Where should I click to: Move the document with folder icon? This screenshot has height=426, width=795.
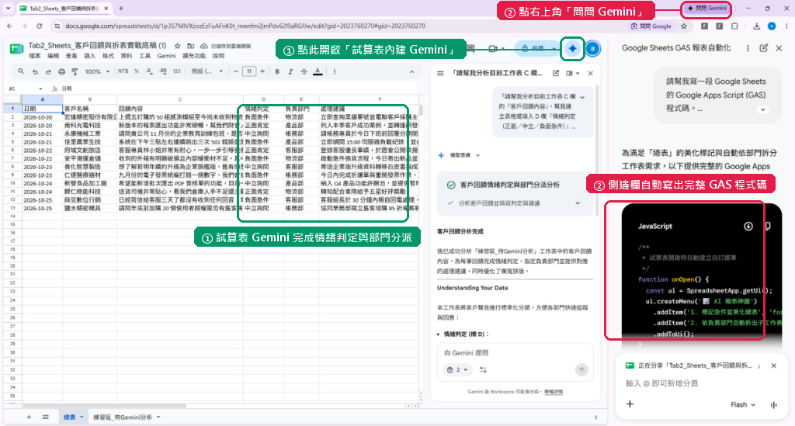point(191,46)
